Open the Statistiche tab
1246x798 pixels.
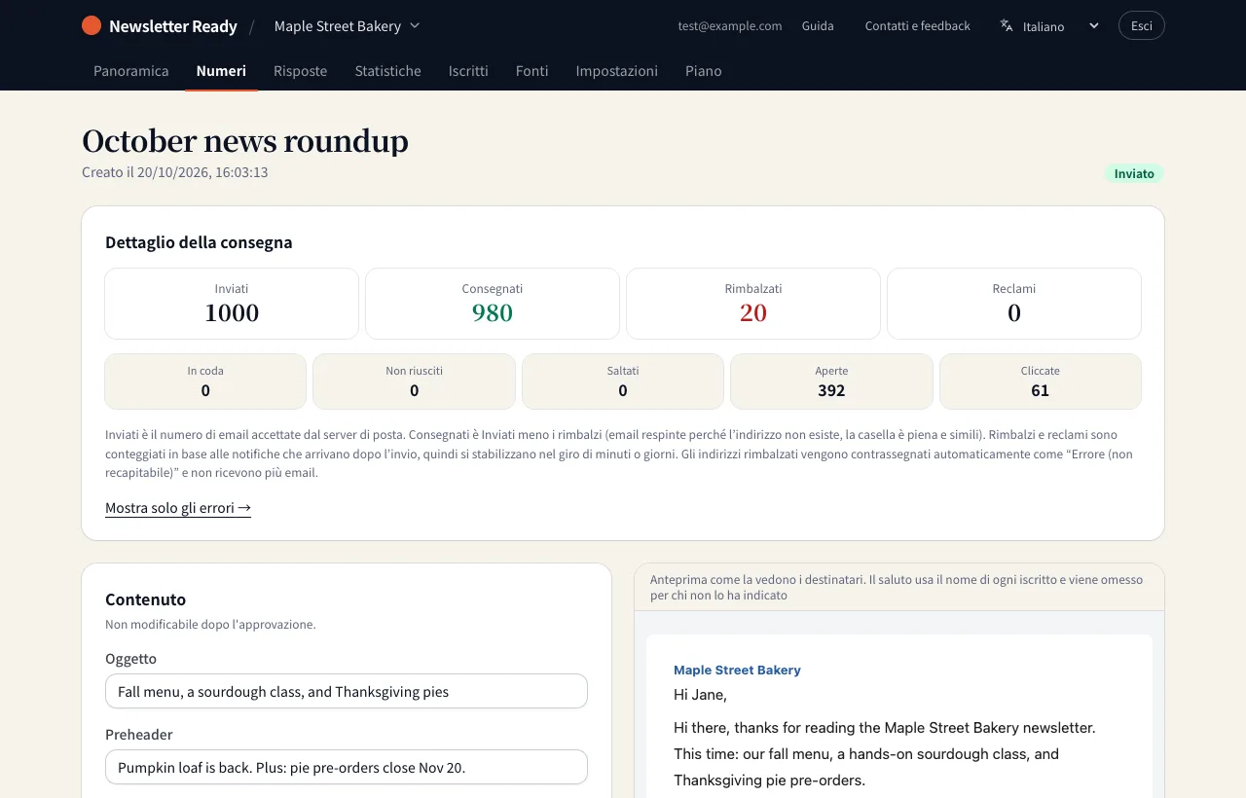click(x=387, y=71)
